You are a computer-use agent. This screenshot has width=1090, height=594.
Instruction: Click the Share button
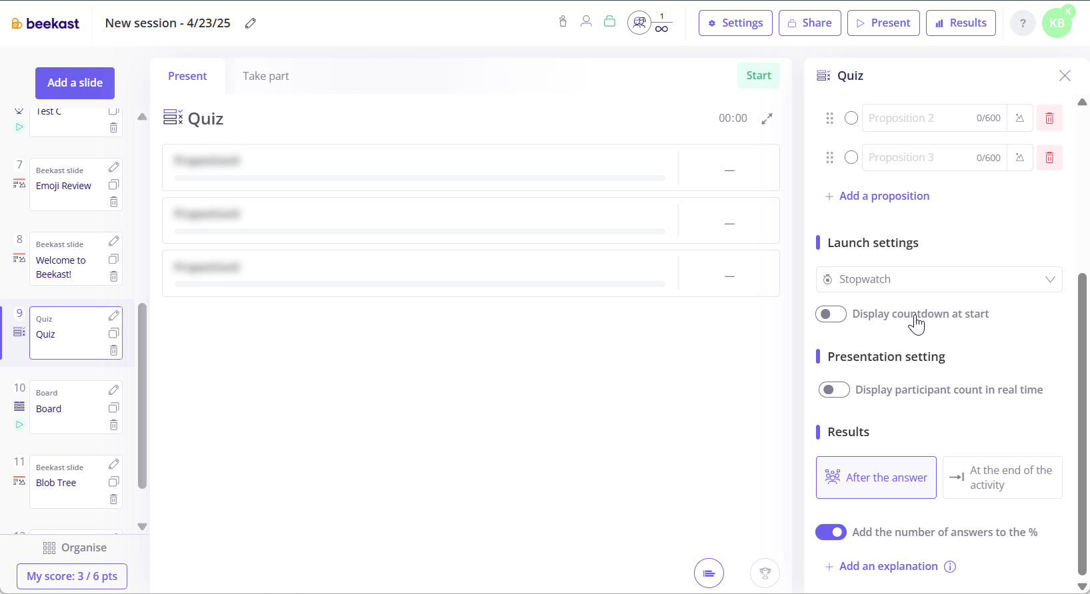pos(810,23)
